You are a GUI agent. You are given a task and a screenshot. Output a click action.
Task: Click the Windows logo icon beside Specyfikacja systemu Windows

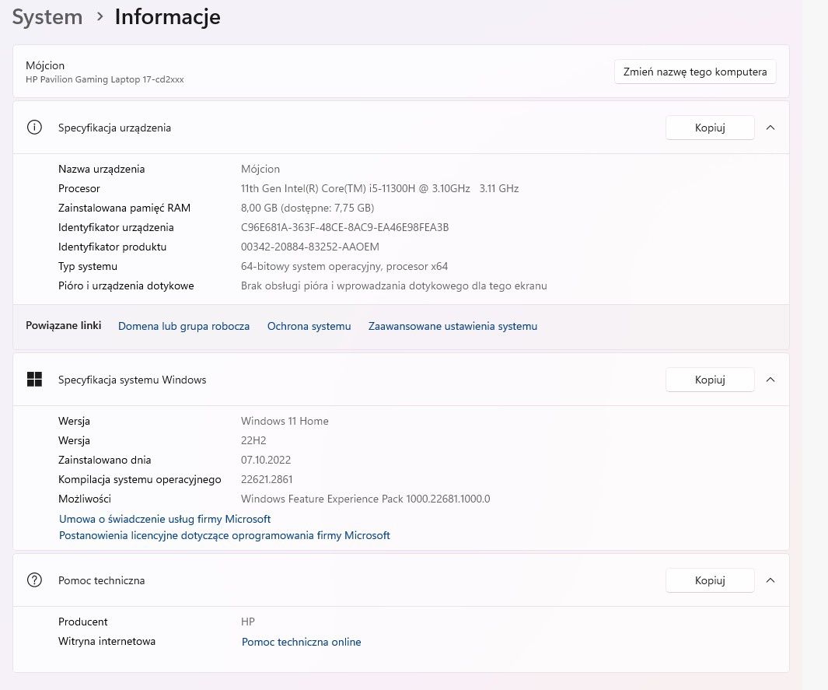(34, 380)
